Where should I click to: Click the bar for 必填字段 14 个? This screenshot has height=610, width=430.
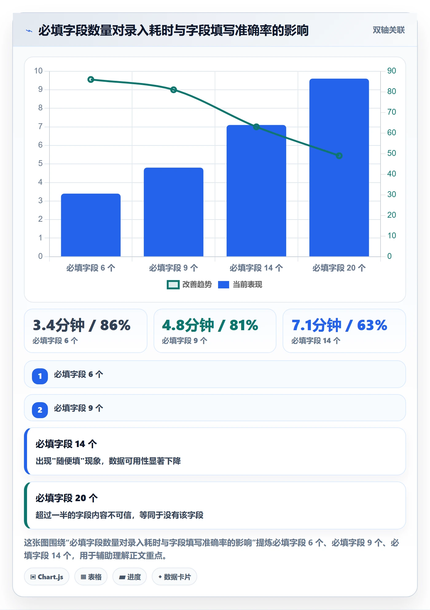(256, 191)
